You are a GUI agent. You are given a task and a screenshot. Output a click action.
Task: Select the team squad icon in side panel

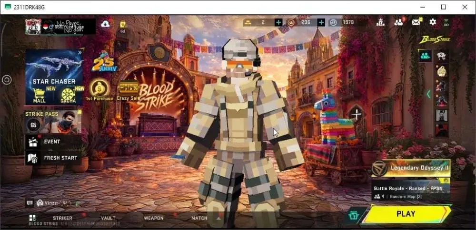pyautogui.click(x=425, y=56)
